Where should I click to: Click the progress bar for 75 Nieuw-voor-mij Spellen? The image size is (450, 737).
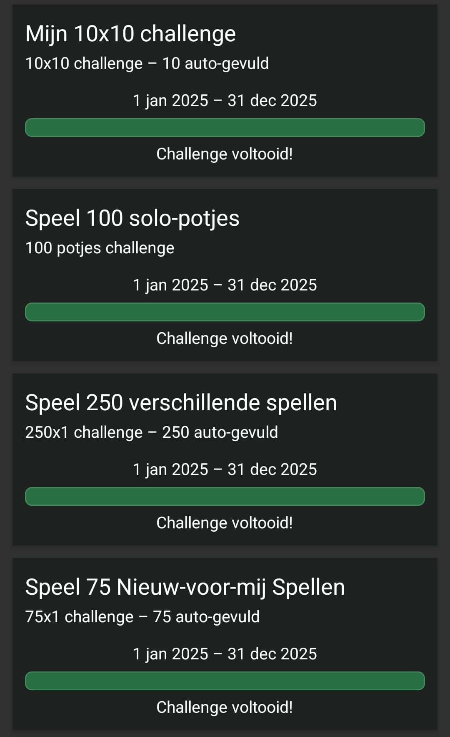pyautogui.click(x=225, y=681)
